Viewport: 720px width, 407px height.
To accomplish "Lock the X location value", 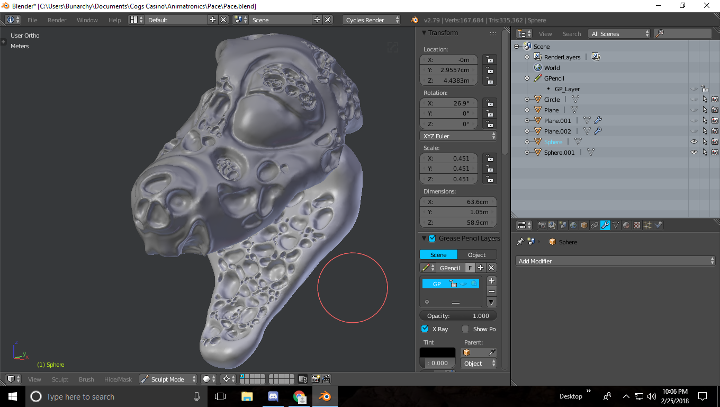I will [x=490, y=60].
